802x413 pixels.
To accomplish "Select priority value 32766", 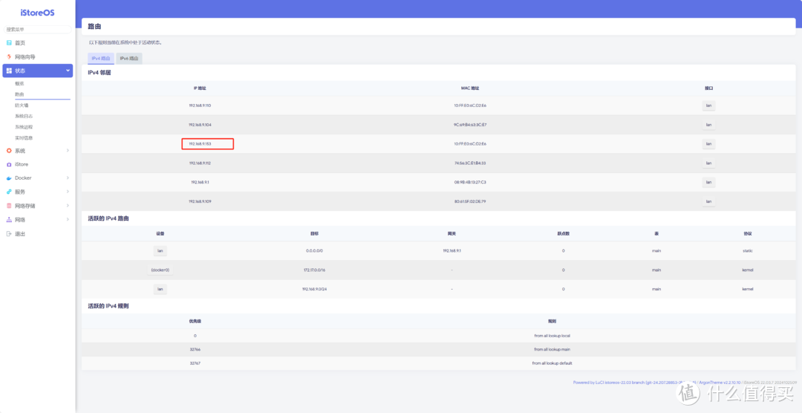I will tap(195, 350).
